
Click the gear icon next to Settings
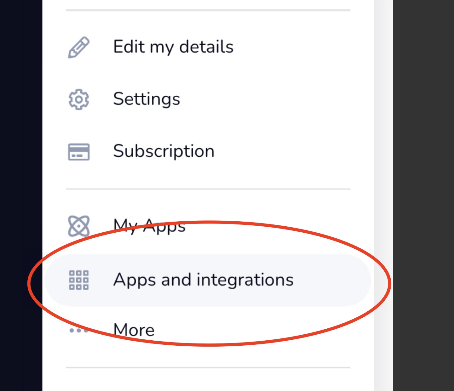tap(79, 99)
